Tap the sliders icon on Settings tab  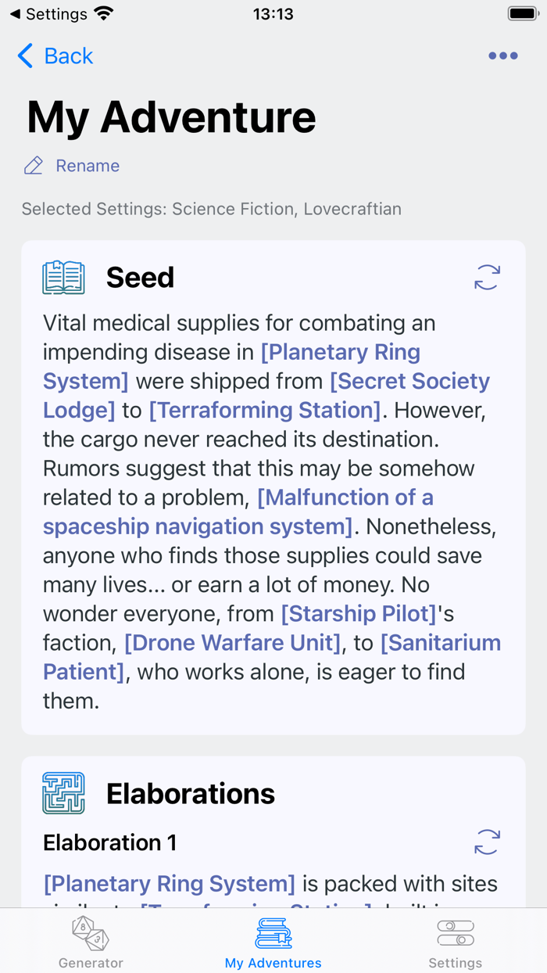click(x=456, y=933)
